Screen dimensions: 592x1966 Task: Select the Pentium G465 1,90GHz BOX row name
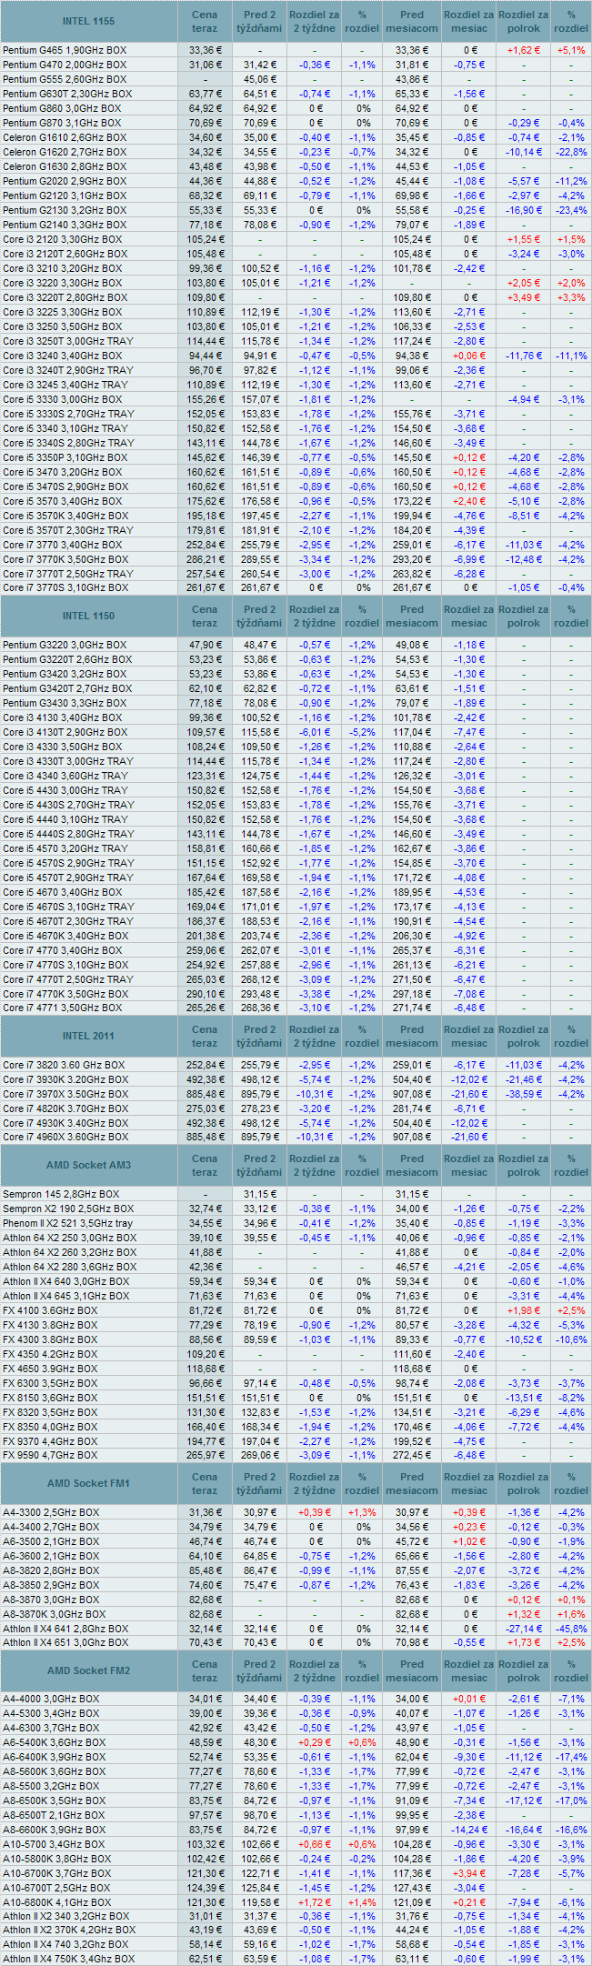point(64,50)
